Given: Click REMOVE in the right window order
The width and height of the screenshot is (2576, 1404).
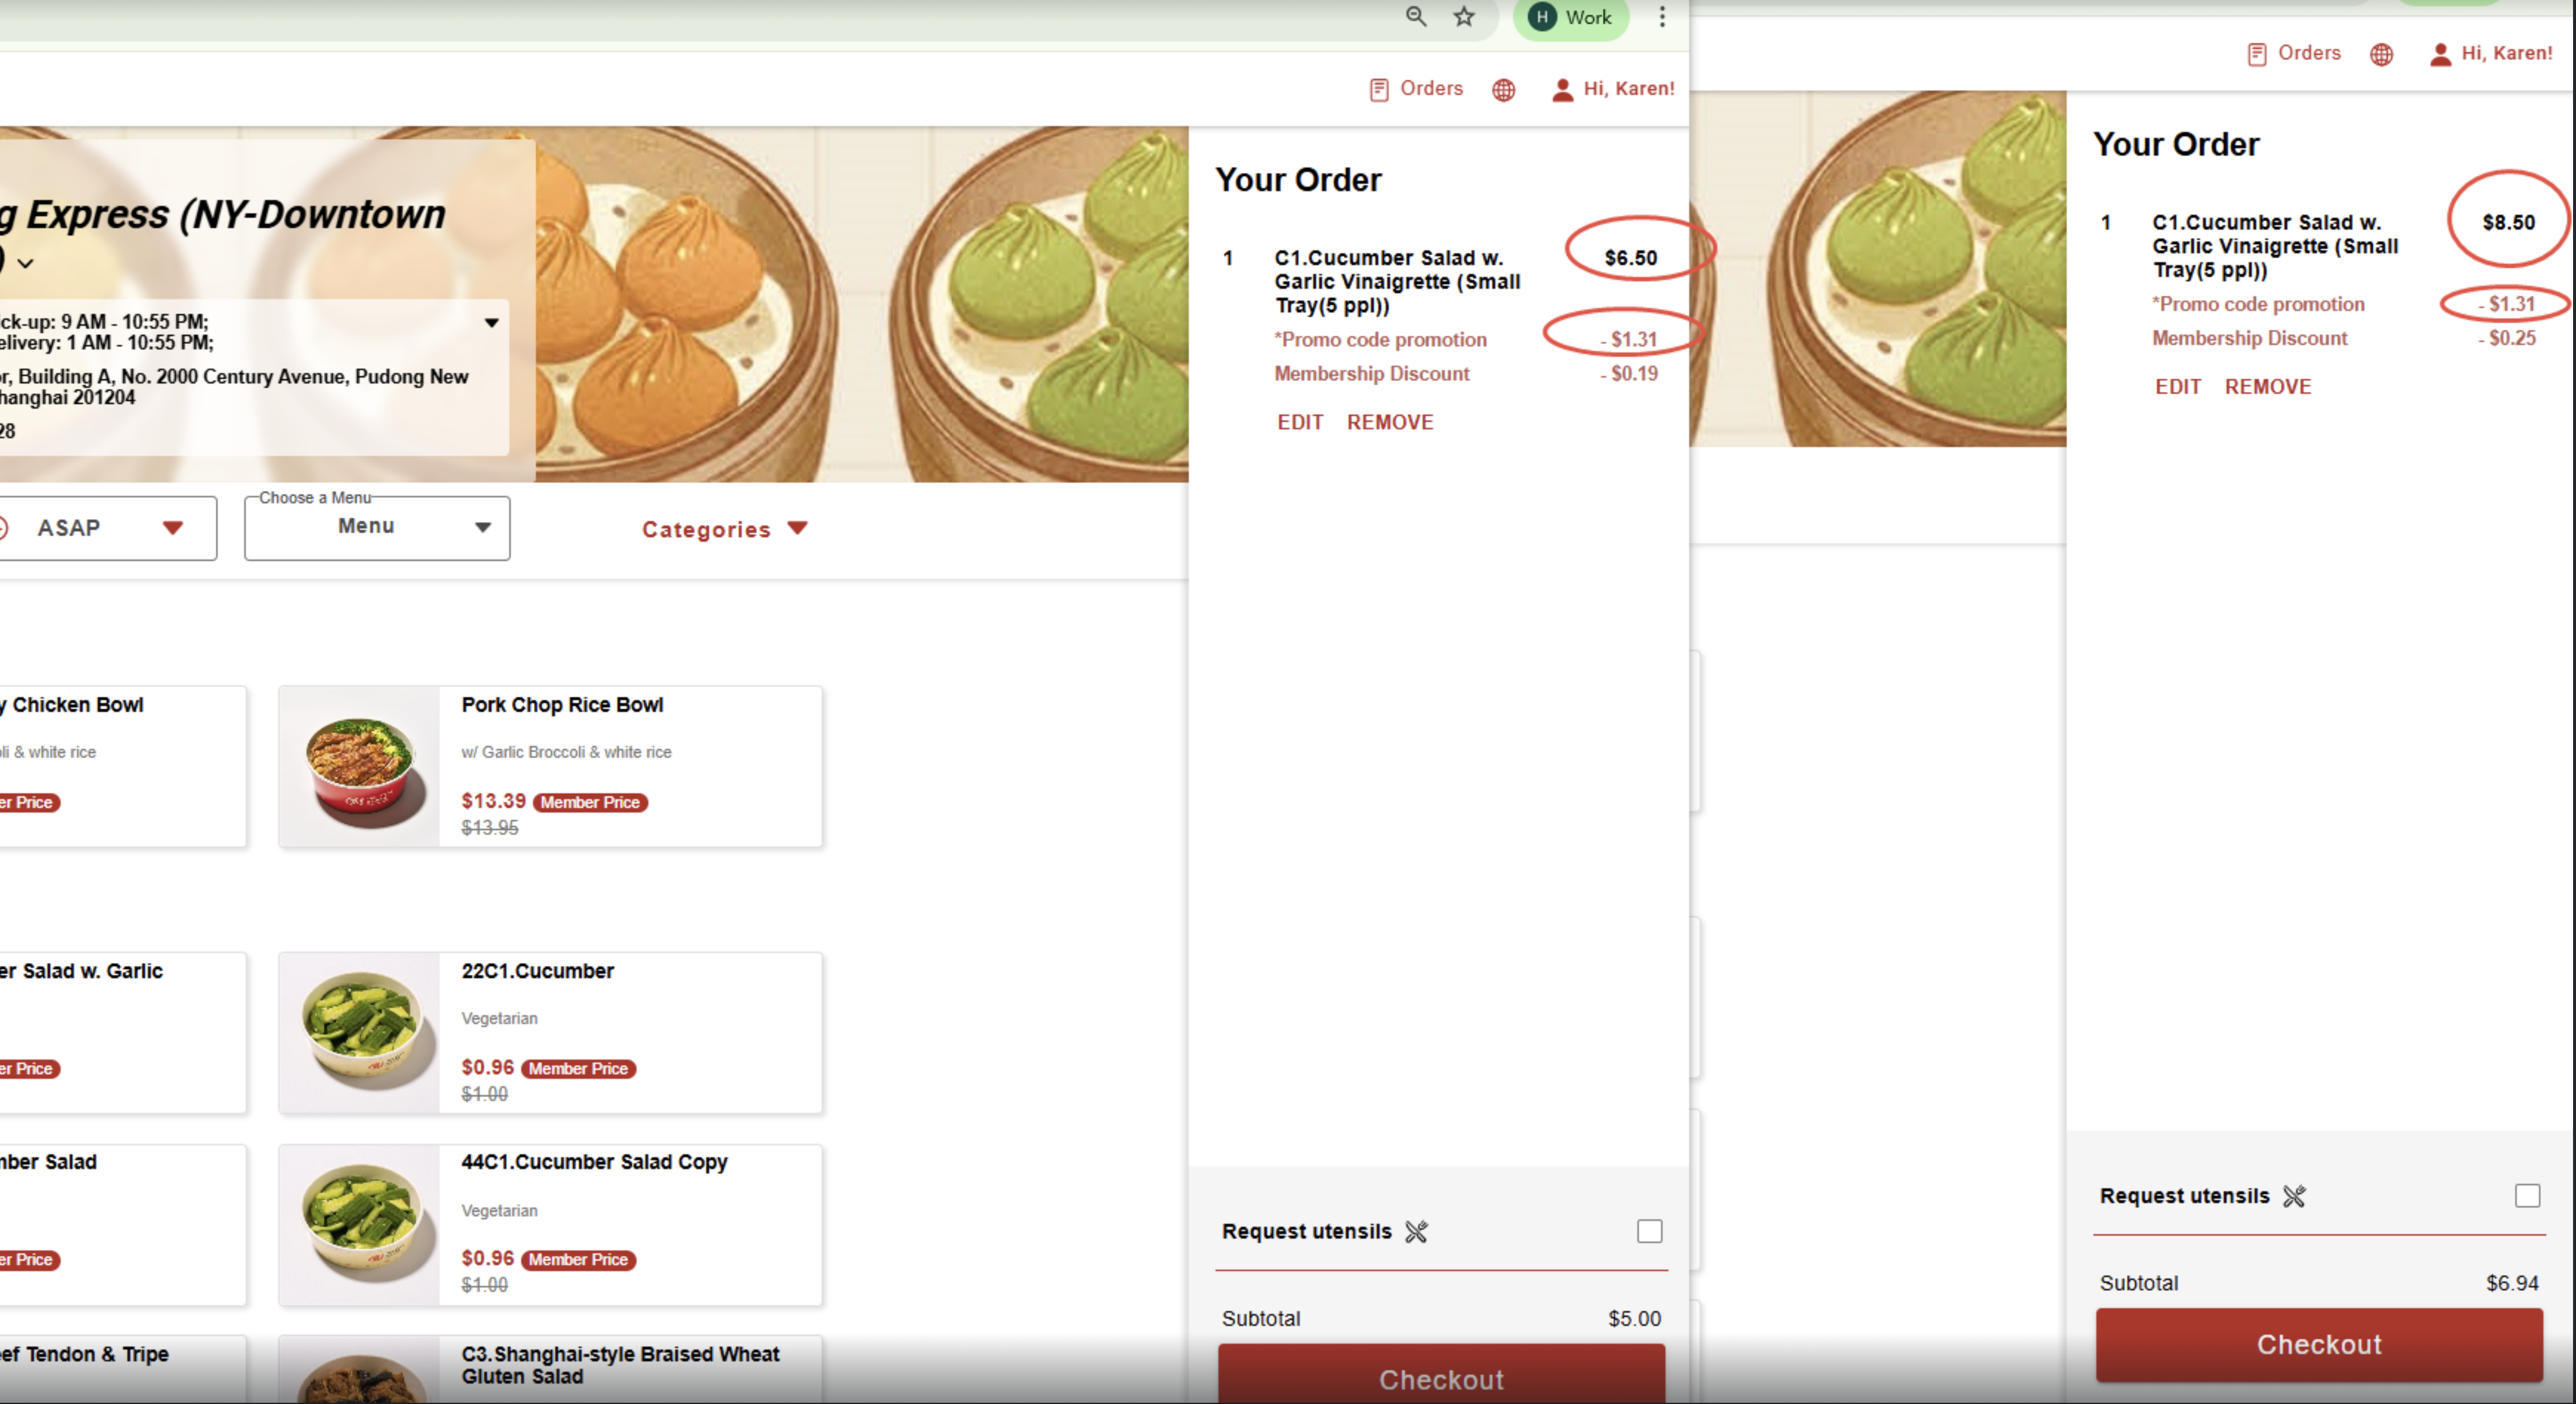Looking at the screenshot, I should [x=2268, y=387].
